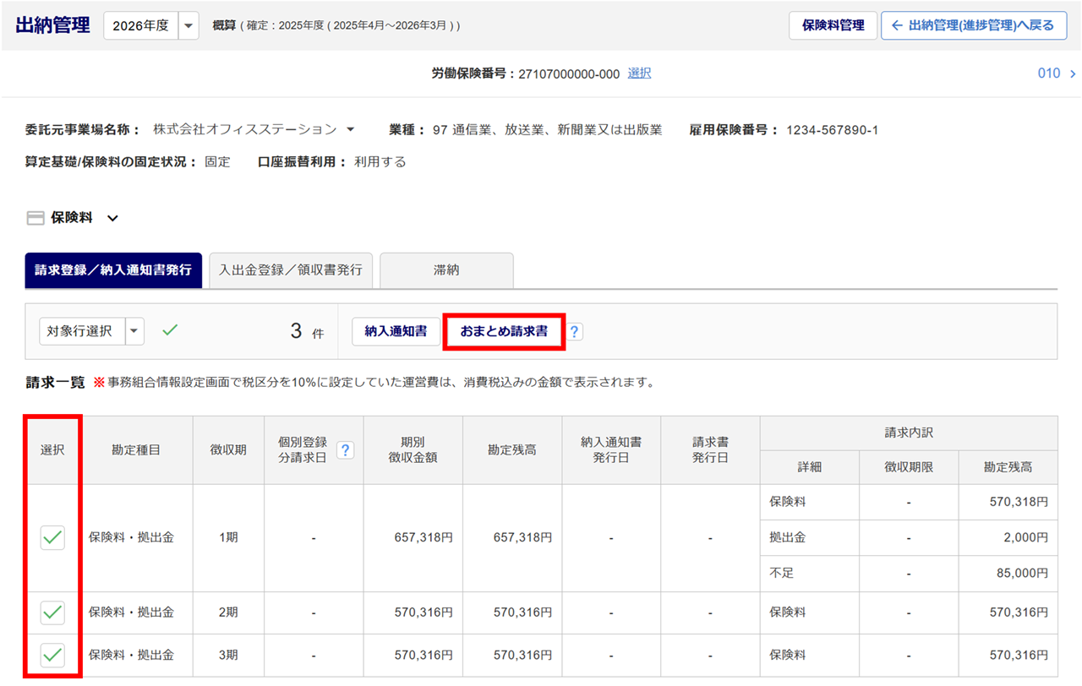1082x686 pixels.
Task: Switch to 入出金登録／領収書発行 tab
Action: pos(290,270)
